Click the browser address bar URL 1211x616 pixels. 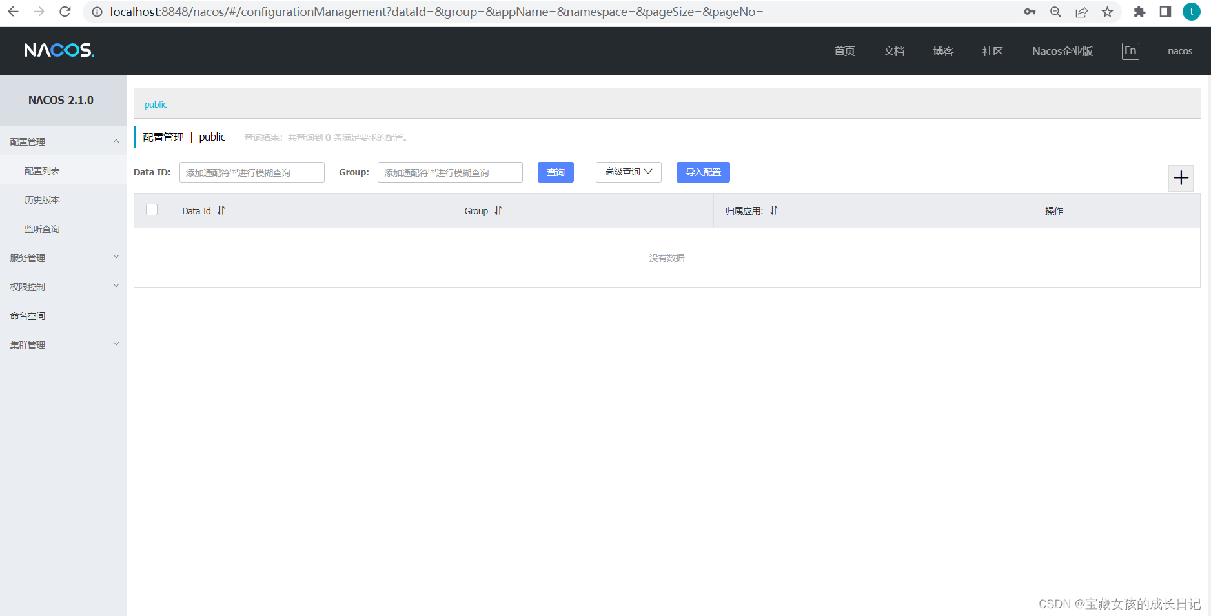[436, 12]
